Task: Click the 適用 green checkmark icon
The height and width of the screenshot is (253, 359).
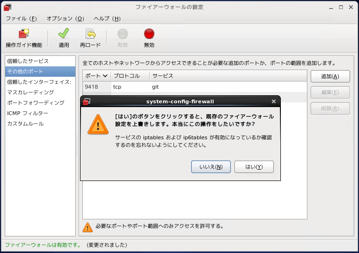Action: [63, 34]
